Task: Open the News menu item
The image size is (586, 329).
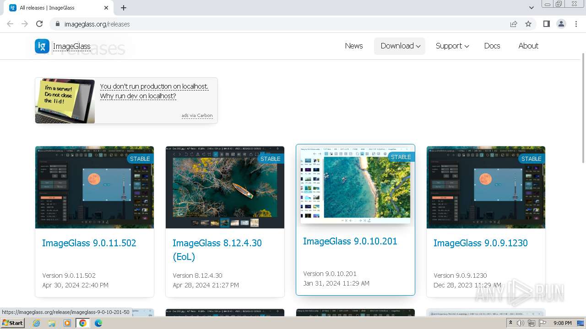Action: 354,46
